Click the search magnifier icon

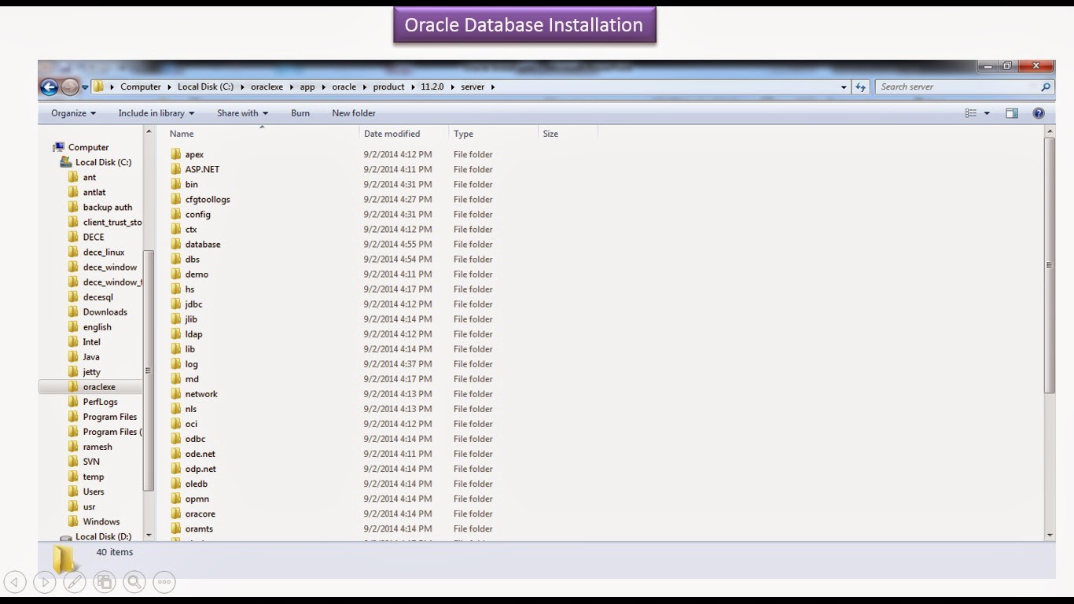1046,87
